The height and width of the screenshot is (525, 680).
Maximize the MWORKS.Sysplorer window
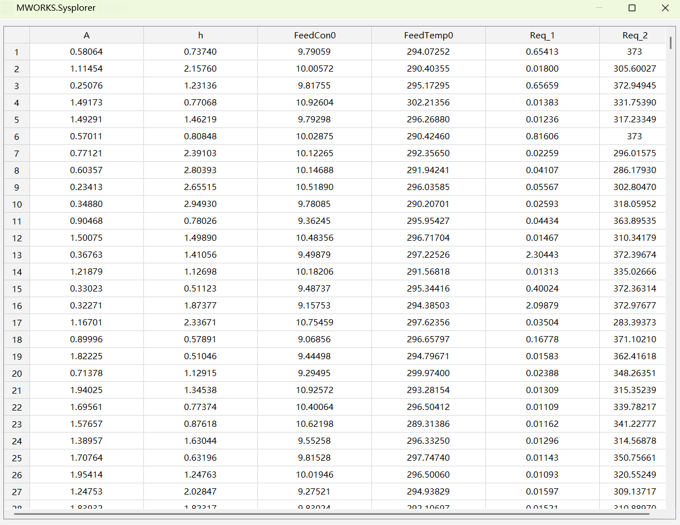632,8
